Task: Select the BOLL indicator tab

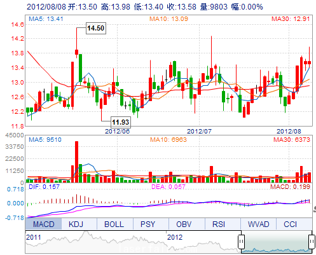Action: (x=114, y=224)
